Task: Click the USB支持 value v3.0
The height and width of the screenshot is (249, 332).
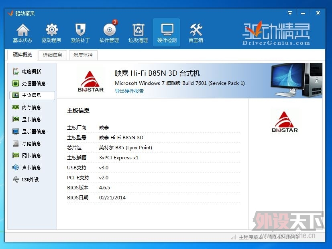Action: click(104, 167)
